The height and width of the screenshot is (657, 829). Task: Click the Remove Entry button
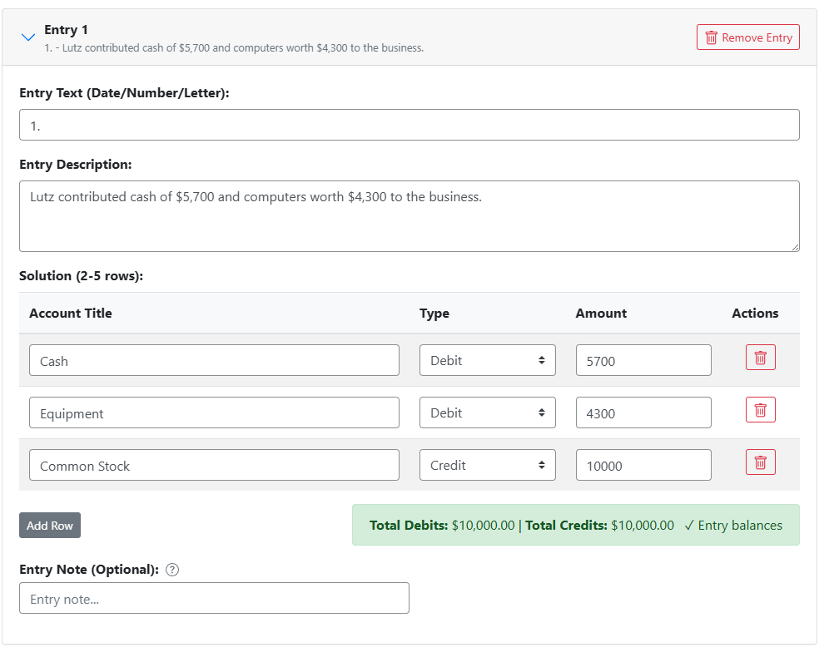[x=747, y=37]
